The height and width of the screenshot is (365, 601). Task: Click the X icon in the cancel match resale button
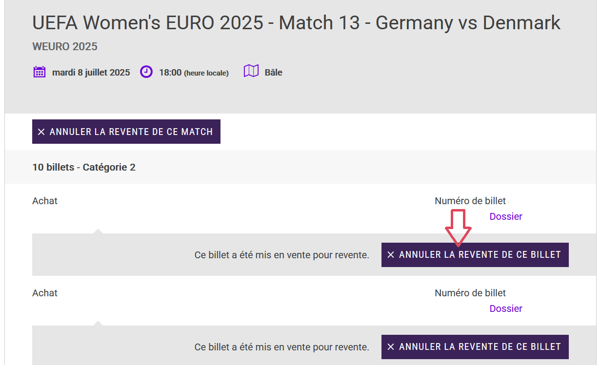pyautogui.click(x=41, y=132)
